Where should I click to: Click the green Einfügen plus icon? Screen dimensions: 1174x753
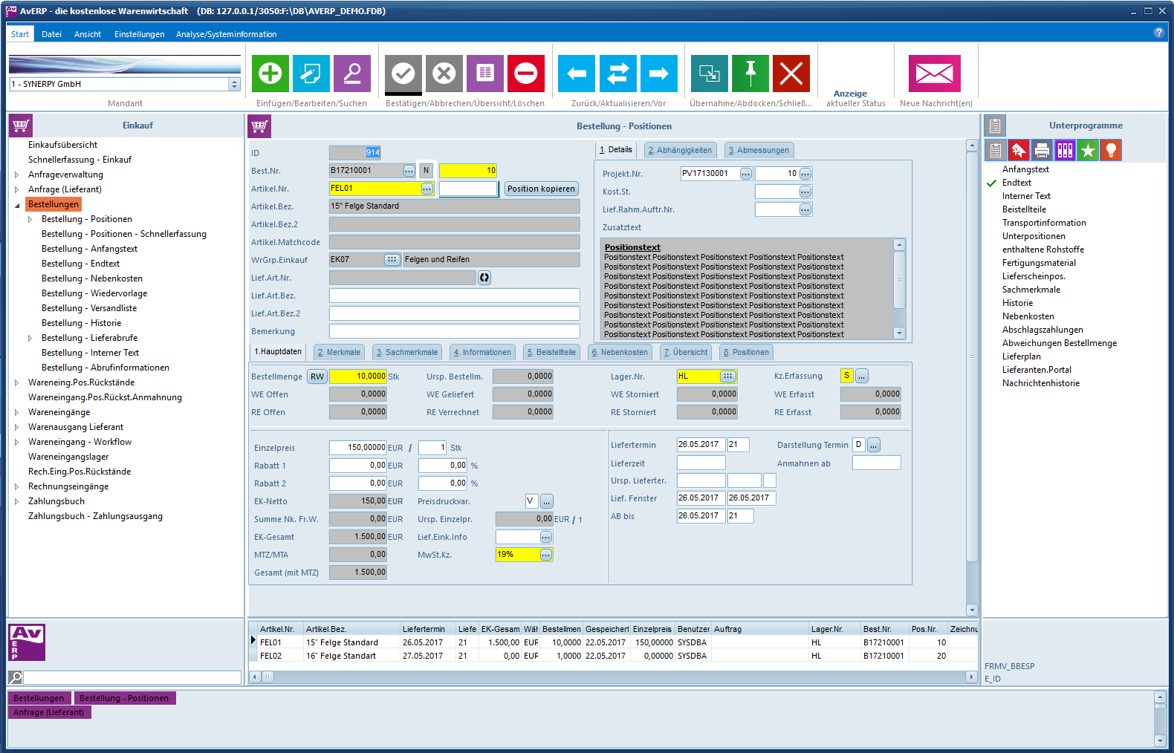tap(270, 74)
